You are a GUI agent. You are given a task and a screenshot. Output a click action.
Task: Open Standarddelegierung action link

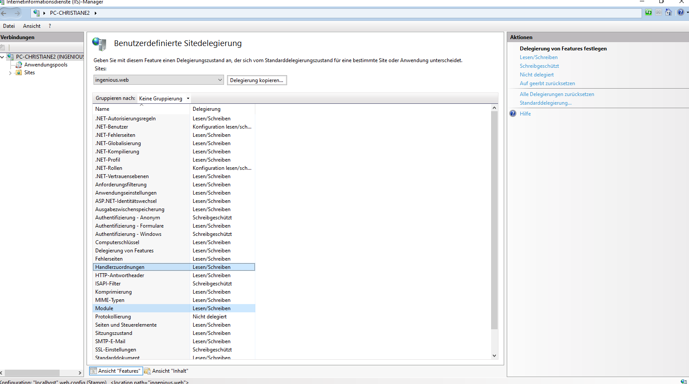coord(545,103)
